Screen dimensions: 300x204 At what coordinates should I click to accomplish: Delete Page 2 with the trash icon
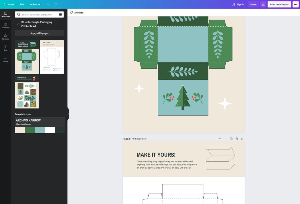pyautogui.click(x=237, y=139)
